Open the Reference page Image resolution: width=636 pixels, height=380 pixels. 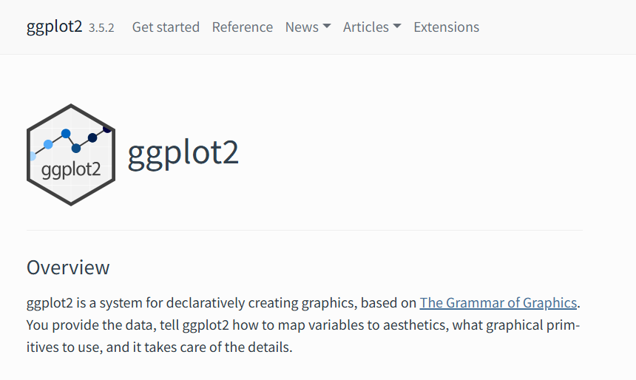coord(242,27)
